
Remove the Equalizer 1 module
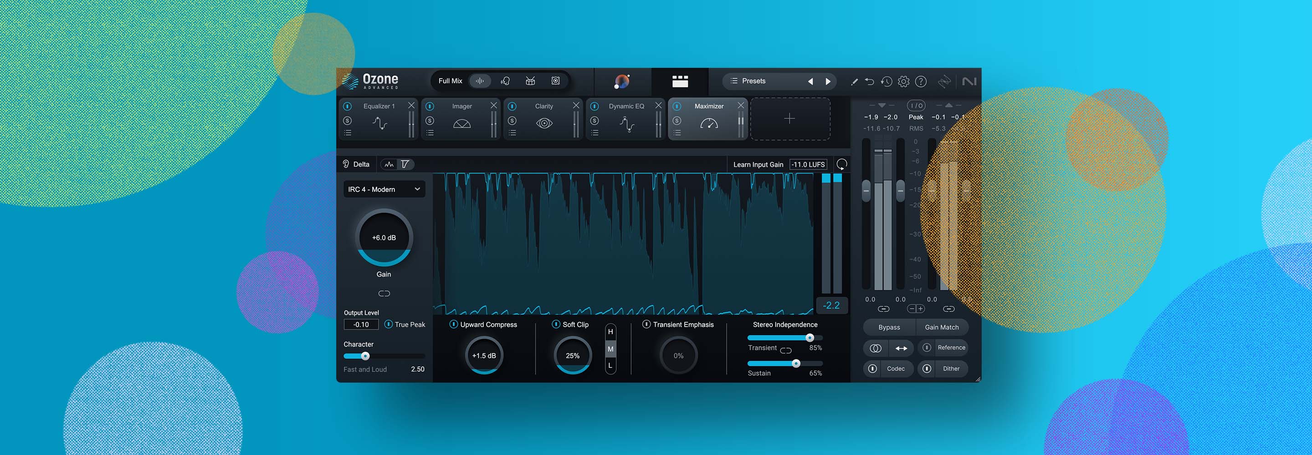pos(411,106)
